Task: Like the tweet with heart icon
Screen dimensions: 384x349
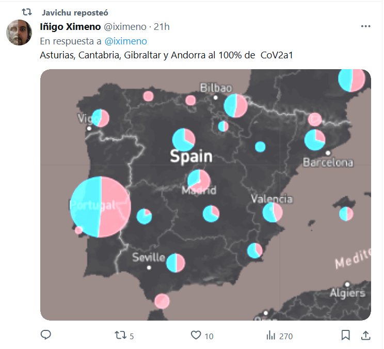Action: click(196, 335)
